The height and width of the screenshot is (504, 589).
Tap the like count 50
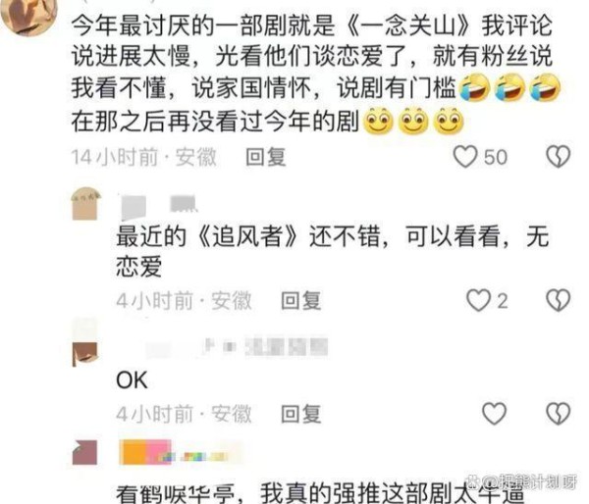pos(496,157)
